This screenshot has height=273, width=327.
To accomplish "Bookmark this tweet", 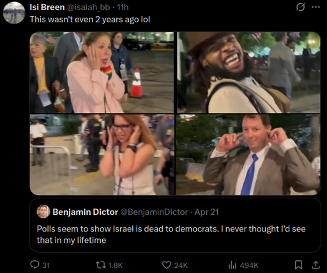I will point(298,265).
